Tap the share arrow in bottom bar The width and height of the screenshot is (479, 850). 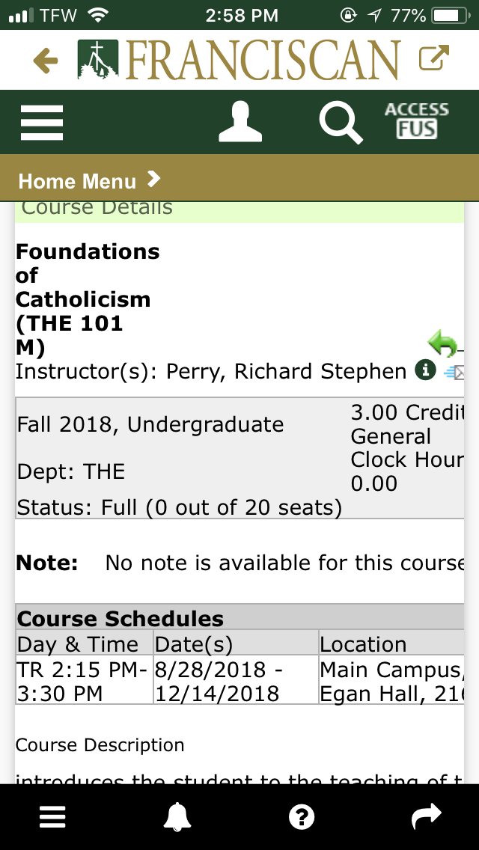click(427, 817)
